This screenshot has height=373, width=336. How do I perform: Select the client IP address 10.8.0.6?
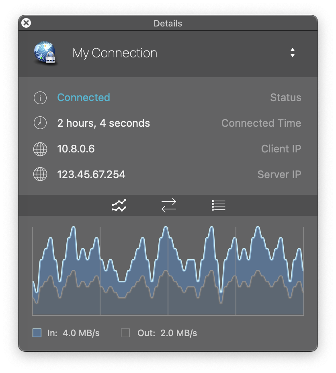click(x=76, y=149)
